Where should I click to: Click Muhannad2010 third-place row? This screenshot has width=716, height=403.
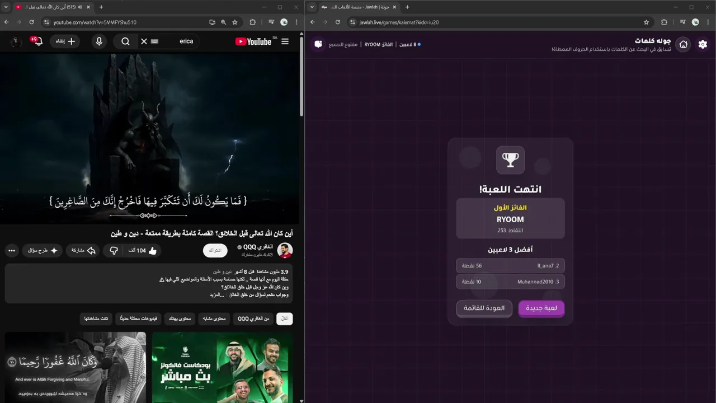[x=510, y=282]
